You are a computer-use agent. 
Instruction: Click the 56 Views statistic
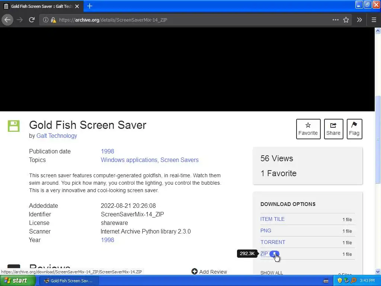click(x=276, y=159)
